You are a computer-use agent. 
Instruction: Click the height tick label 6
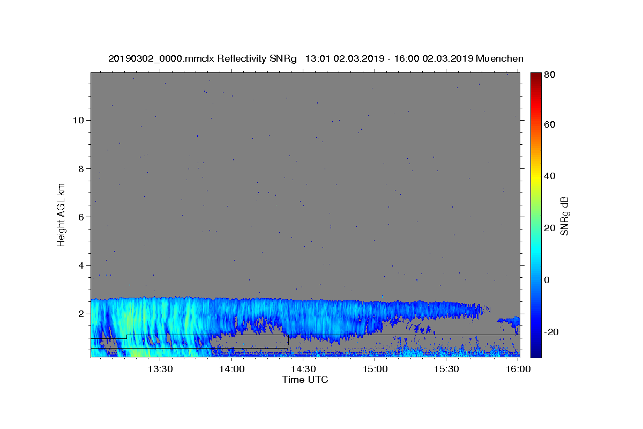(x=81, y=217)
